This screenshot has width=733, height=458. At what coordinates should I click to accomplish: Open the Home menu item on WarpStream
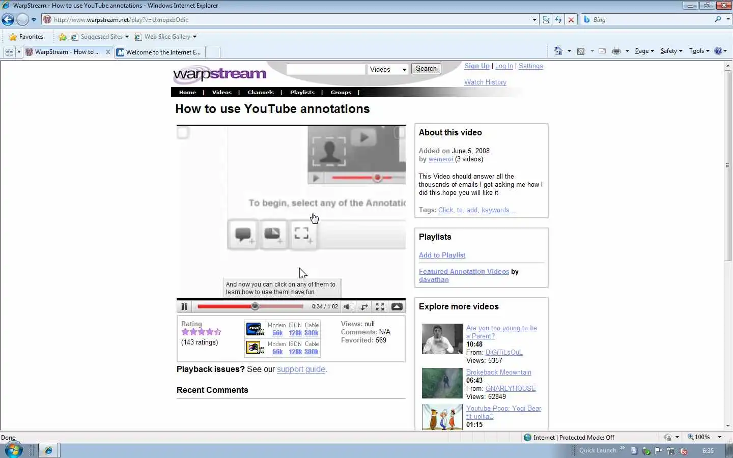click(187, 92)
